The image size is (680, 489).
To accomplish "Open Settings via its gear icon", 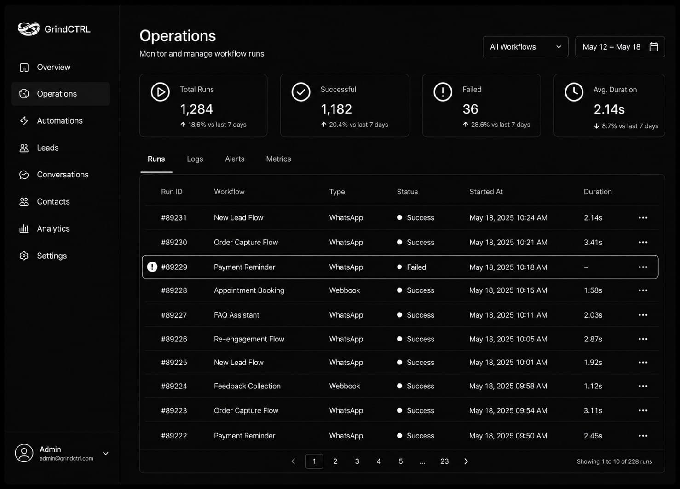I will pyautogui.click(x=24, y=256).
